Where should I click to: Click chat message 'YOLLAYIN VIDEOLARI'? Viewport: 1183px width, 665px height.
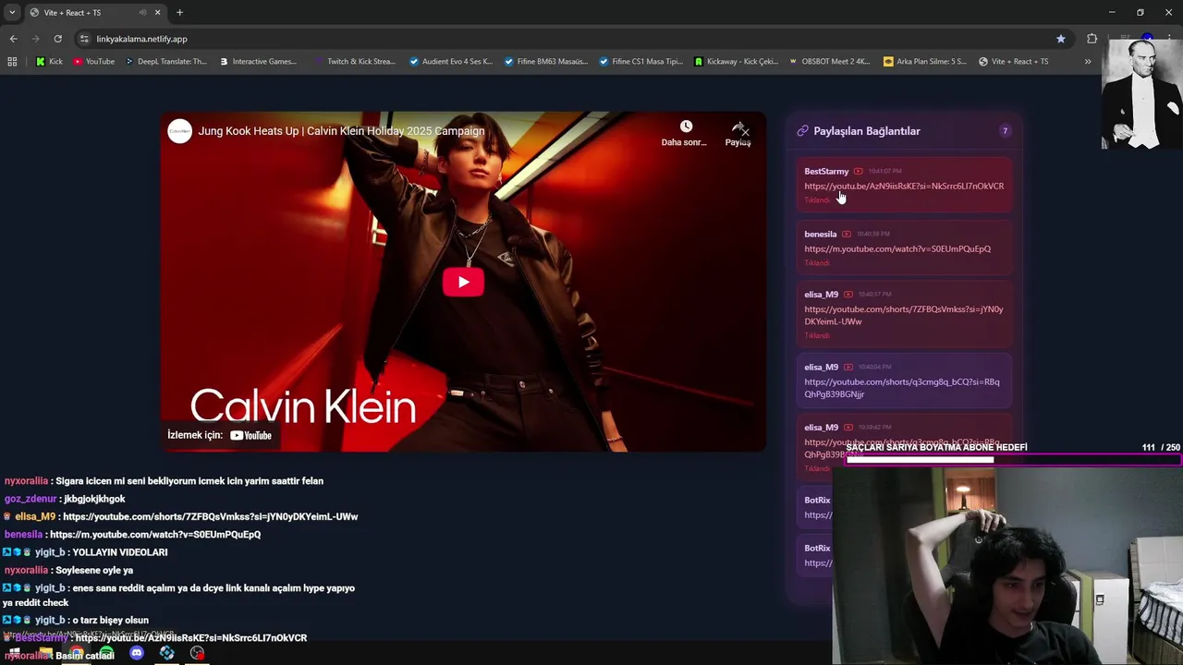120,552
